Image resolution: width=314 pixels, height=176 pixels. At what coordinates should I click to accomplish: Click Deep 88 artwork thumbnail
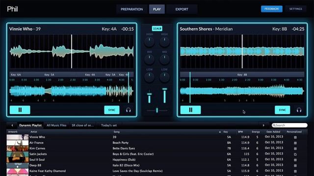[x=18, y=165]
